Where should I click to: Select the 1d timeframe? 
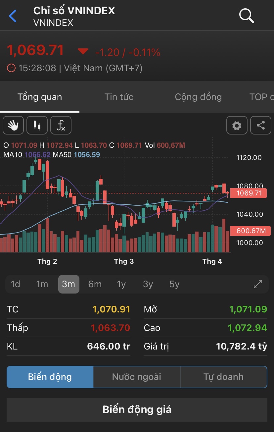[16, 284]
